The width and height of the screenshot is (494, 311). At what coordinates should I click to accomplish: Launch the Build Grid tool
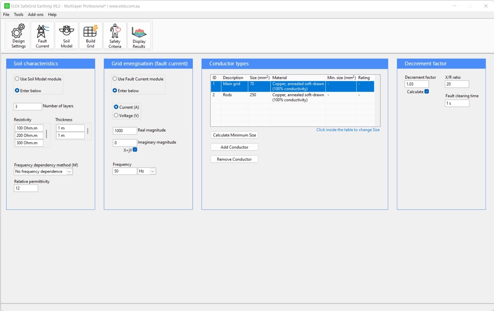[90, 35]
